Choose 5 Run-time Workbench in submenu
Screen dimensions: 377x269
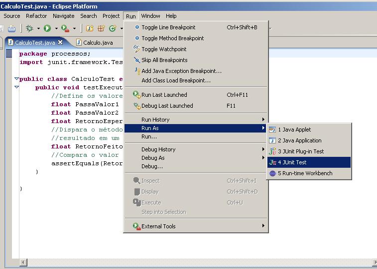[x=309, y=173]
